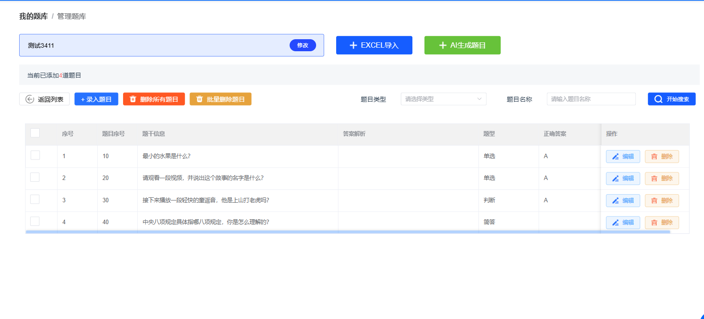Check the box for question 序号 3

35,199
